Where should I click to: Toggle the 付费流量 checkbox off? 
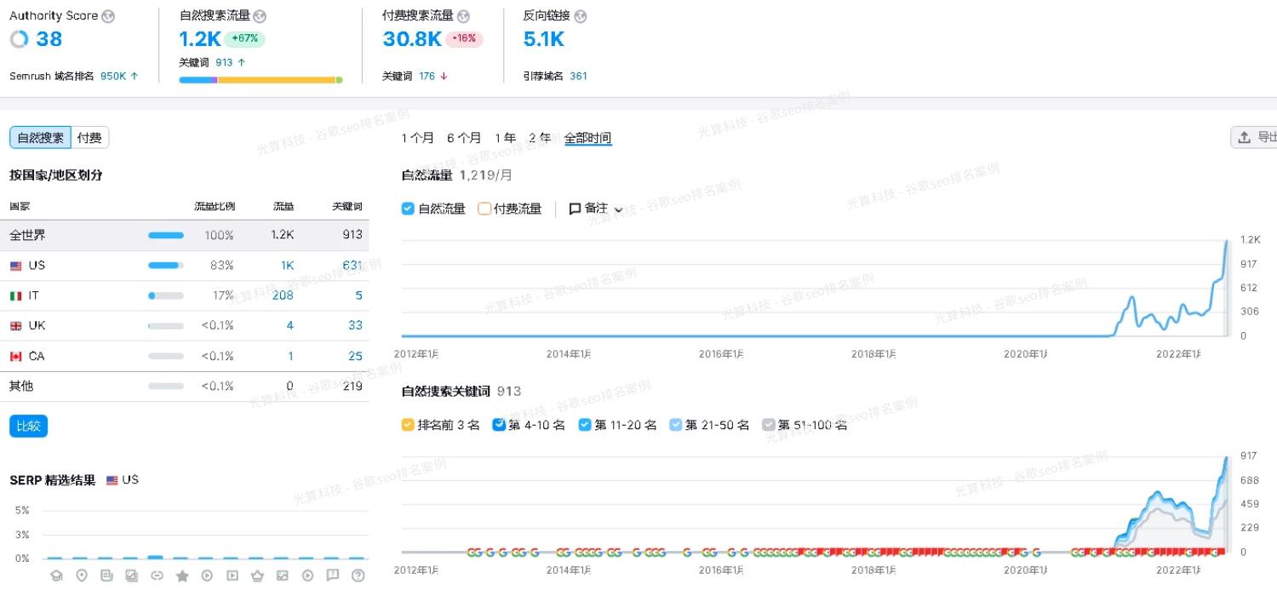(x=484, y=208)
